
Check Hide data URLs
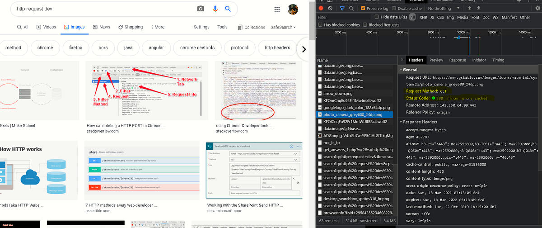click(x=377, y=17)
